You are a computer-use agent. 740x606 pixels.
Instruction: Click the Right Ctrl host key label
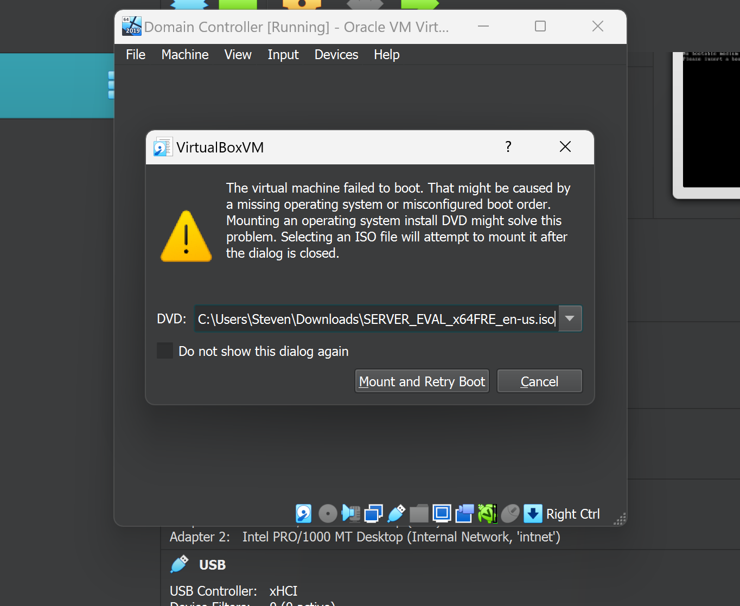pos(573,514)
